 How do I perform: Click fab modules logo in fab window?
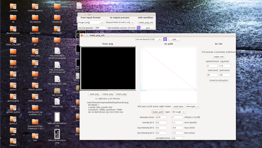[138, 28]
